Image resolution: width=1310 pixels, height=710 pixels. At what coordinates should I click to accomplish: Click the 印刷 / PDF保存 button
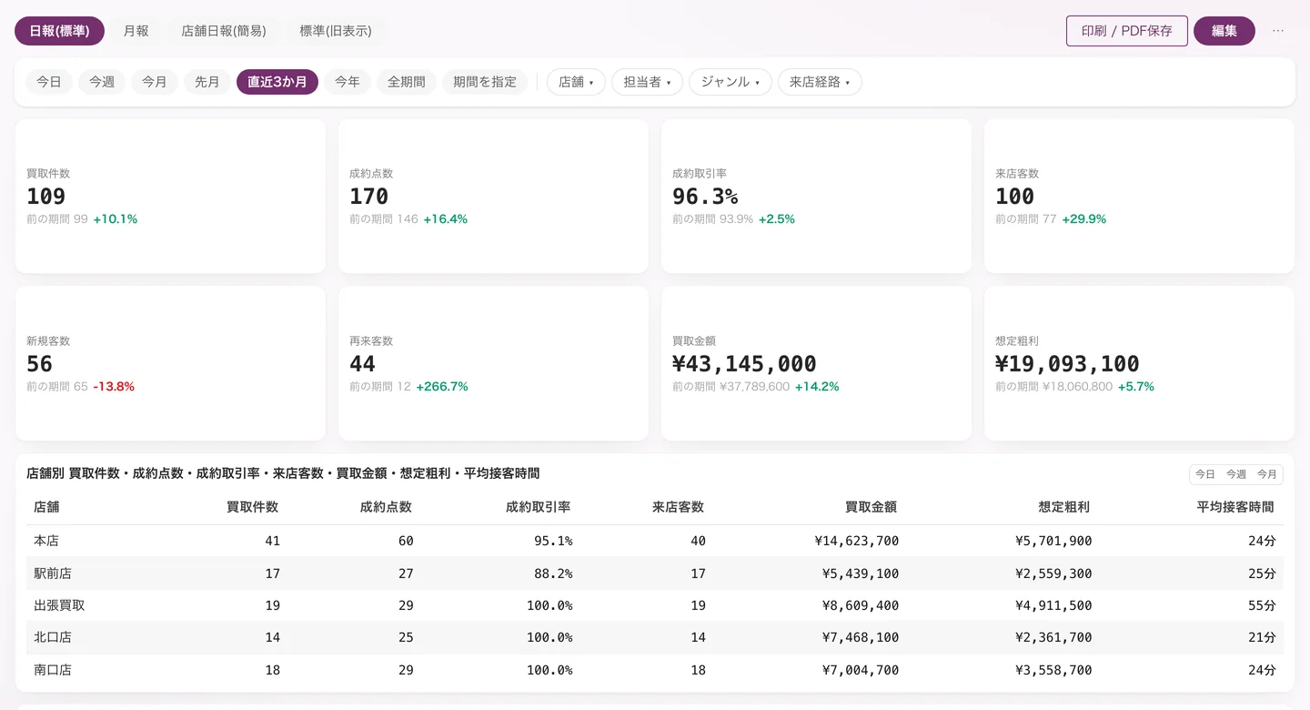point(1127,31)
